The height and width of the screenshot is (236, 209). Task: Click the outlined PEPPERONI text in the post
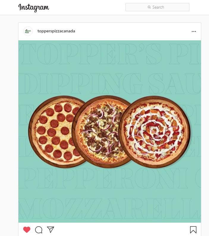click(x=104, y=178)
